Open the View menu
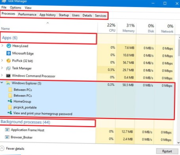Viewport: 180px width, 155px height. pyautogui.click(x=28, y=8)
